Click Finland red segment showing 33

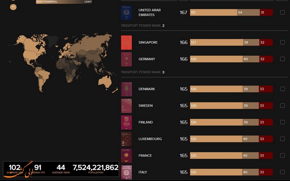266,122
